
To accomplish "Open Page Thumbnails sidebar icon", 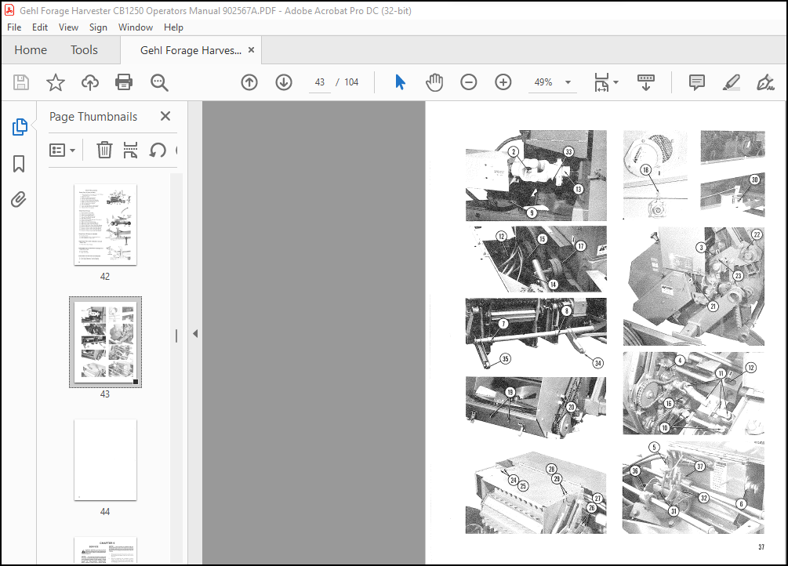I will click(x=19, y=127).
